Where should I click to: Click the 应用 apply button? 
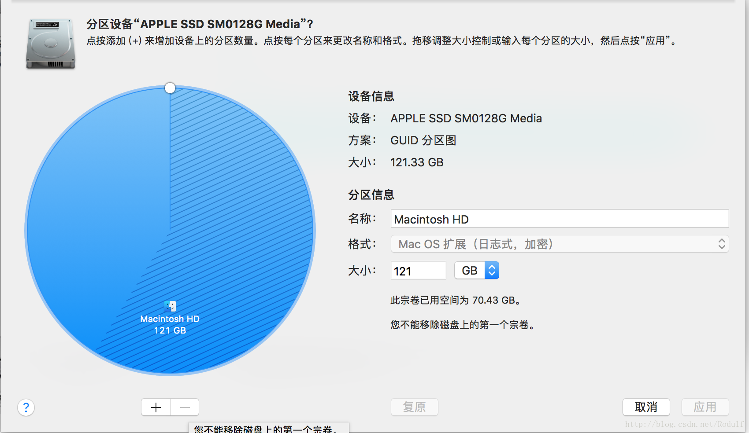705,407
